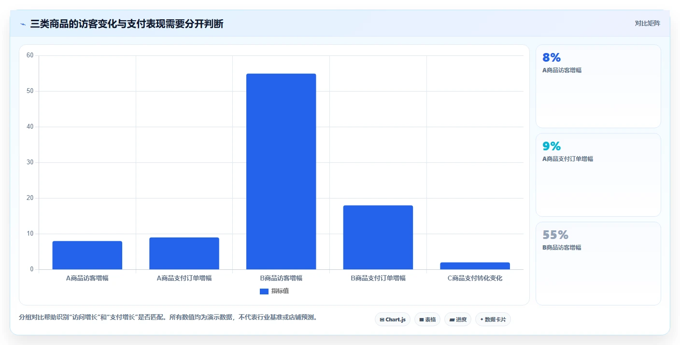This screenshot has height=345, width=680.
Task: Click the 9% value in second card
Action: pyautogui.click(x=552, y=146)
